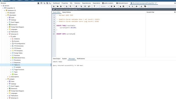Select testtable in the browser tree
Screen dimensions: 176x99
pos(18,67)
